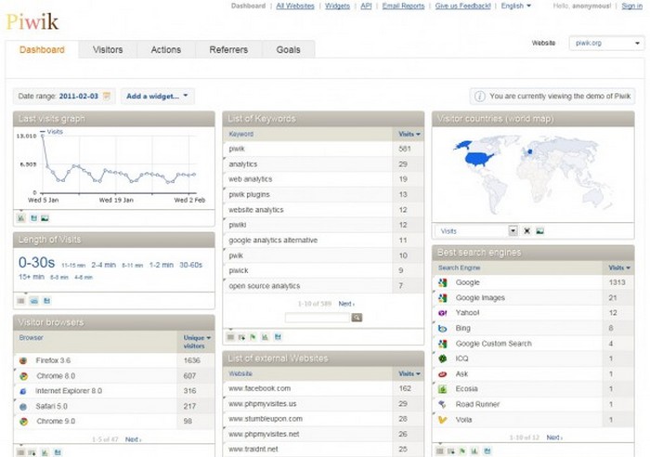Sort List of Keywords by Visits column
The image size is (650, 457).
click(x=409, y=134)
